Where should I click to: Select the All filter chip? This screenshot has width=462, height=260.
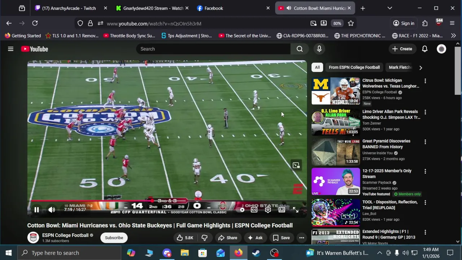(317, 67)
